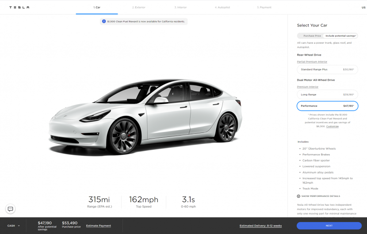
Task: Choose the Standard Range Plus option
Action: pos(327,69)
